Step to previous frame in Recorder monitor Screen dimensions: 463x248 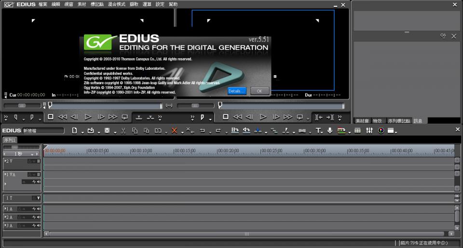click(249, 117)
